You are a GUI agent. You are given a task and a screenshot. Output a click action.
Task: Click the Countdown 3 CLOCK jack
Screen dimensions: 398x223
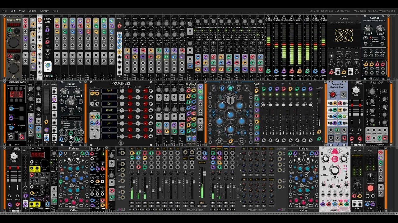point(11,128)
